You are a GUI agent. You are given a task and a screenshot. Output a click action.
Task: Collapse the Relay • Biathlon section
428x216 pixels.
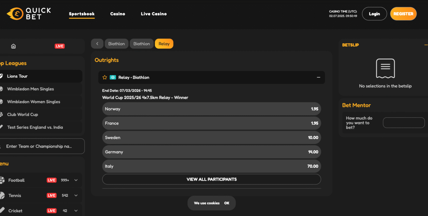[319, 78]
